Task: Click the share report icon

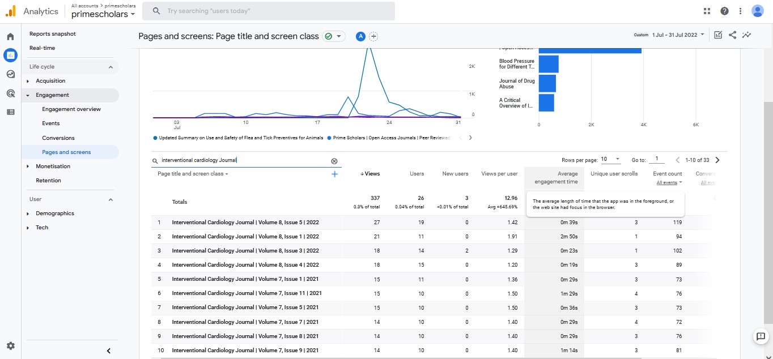Action: click(x=732, y=35)
